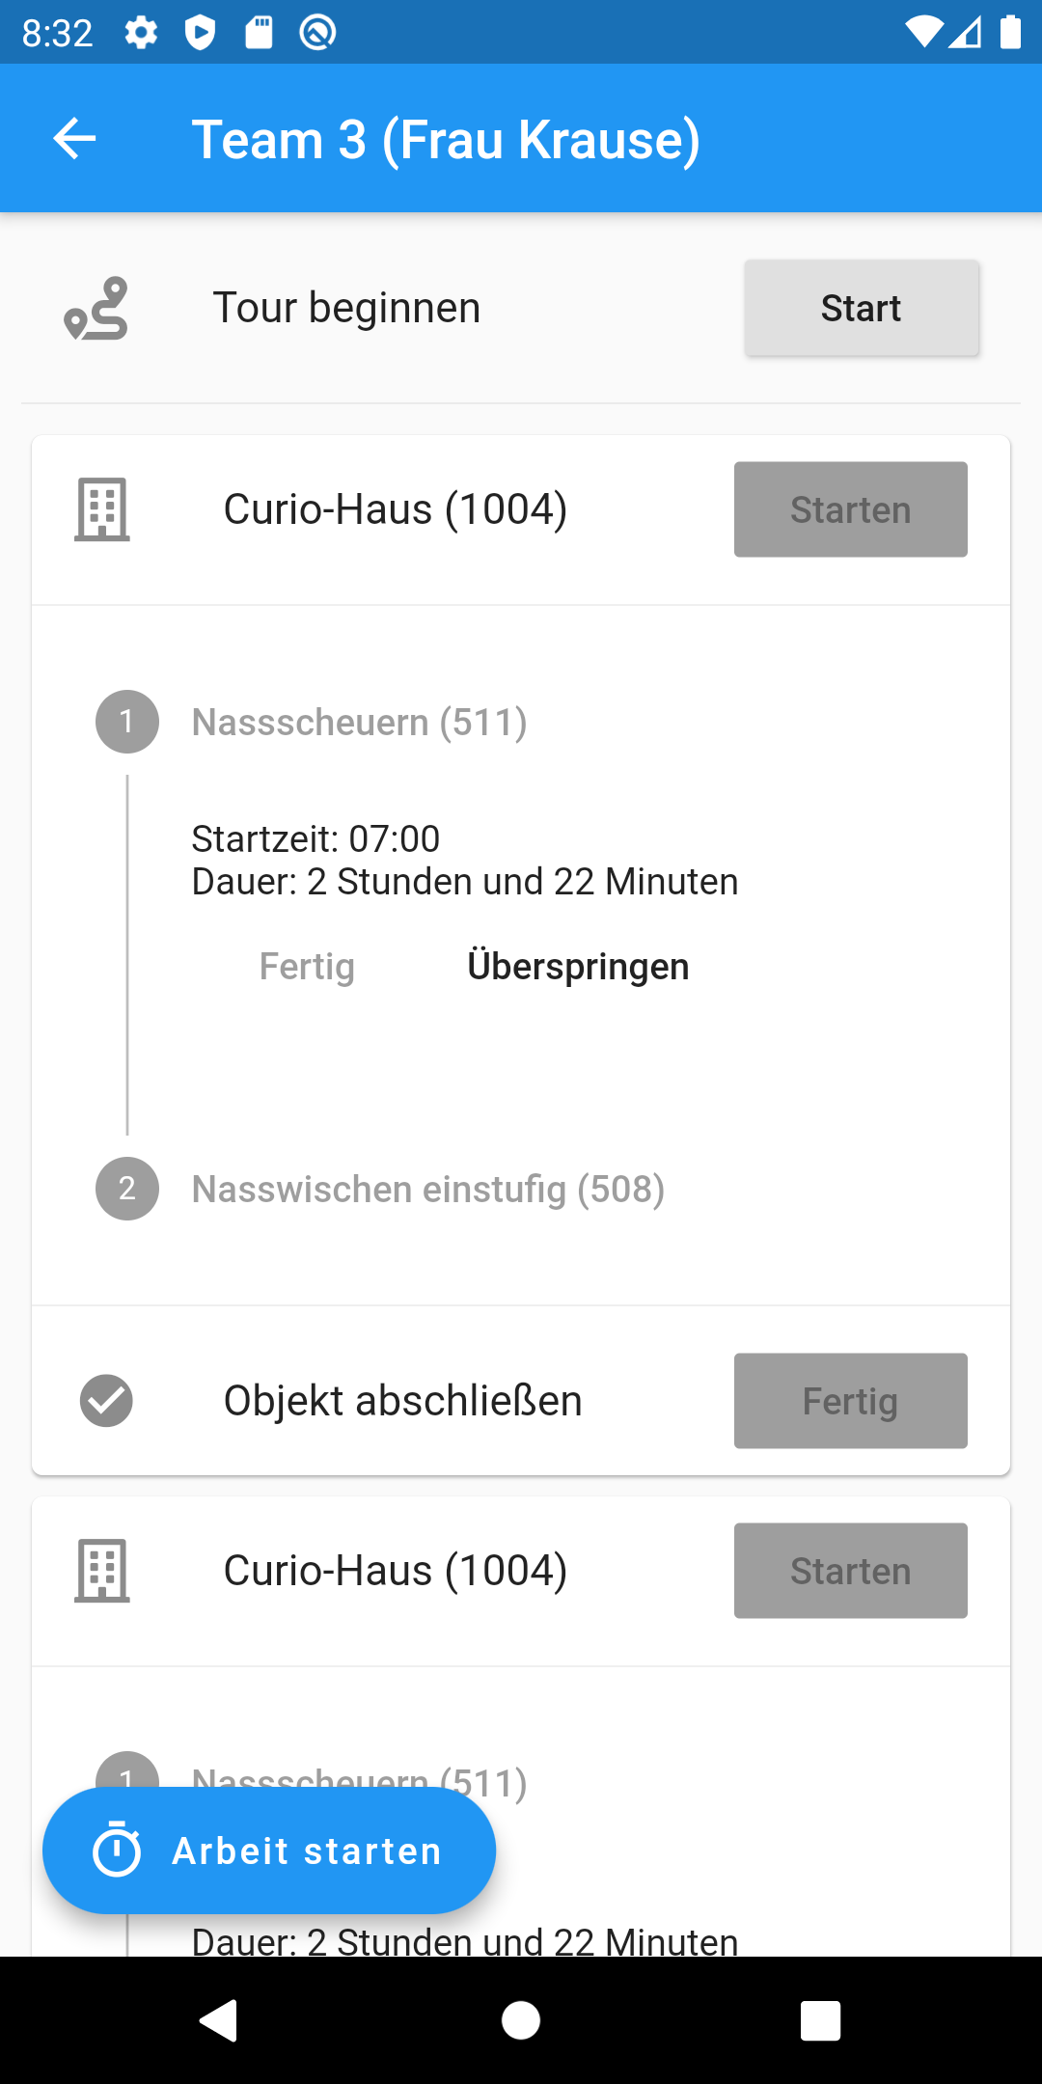1042x2084 pixels.
Task: Tap the stopwatch icon in Arbeit starten
Action: coord(117,1850)
